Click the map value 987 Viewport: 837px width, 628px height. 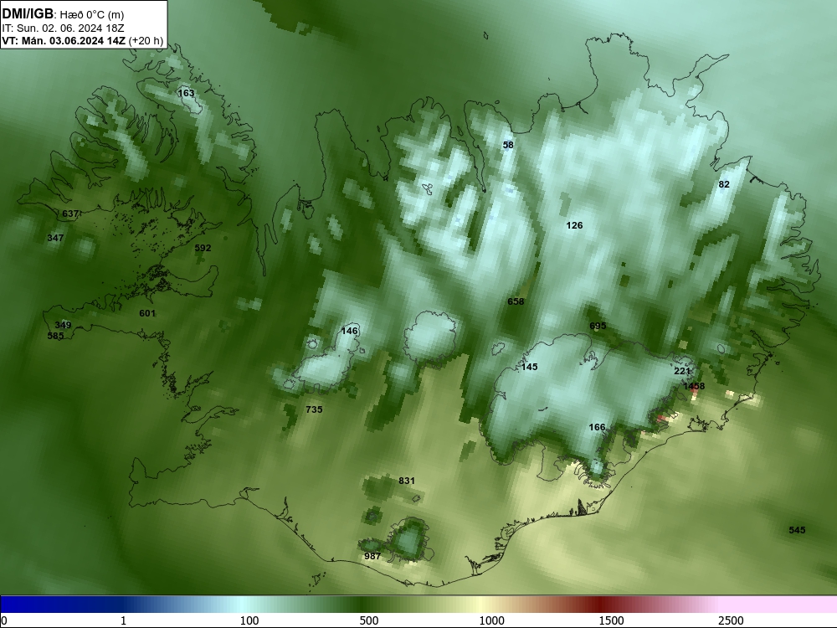pyautogui.click(x=372, y=556)
